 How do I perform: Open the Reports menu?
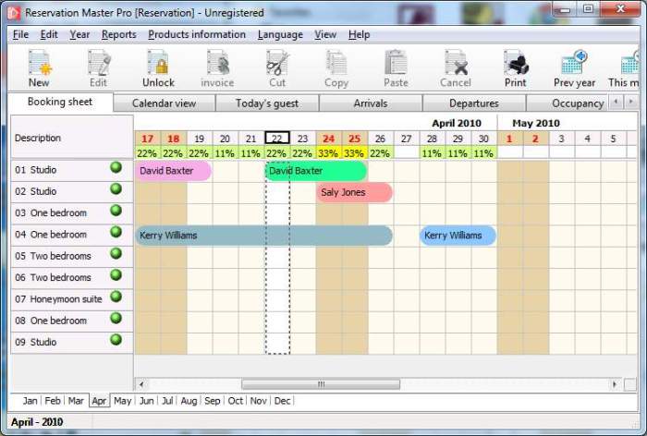[118, 34]
